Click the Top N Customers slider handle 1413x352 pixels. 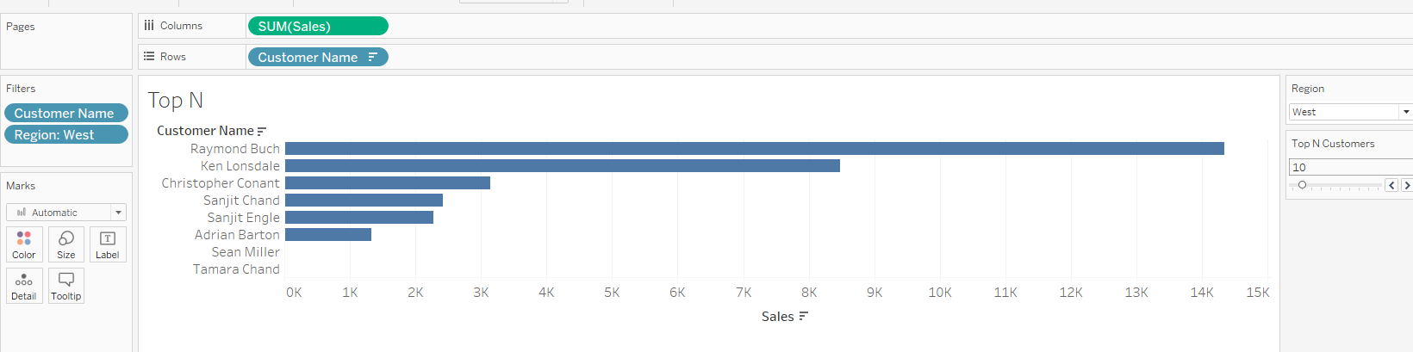pos(1302,185)
